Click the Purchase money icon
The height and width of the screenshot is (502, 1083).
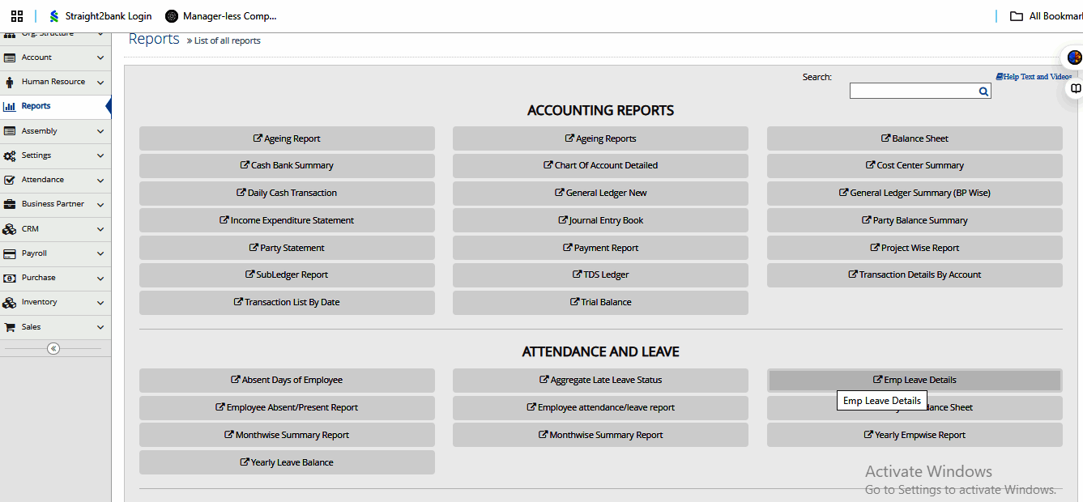click(x=10, y=278)
